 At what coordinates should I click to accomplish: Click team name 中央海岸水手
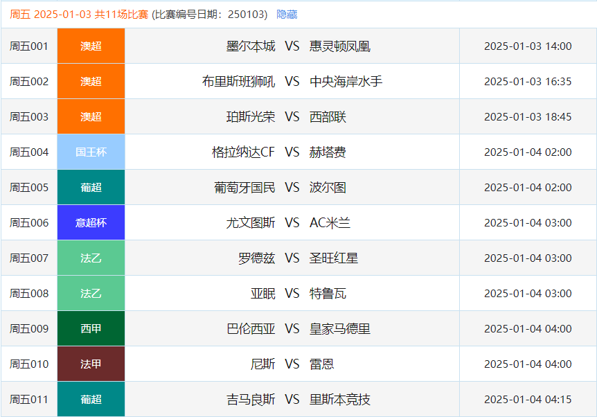point(346,82)
